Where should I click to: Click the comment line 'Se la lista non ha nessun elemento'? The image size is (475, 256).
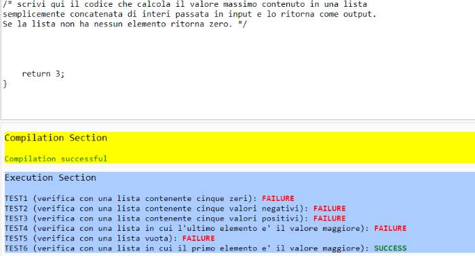125,24
